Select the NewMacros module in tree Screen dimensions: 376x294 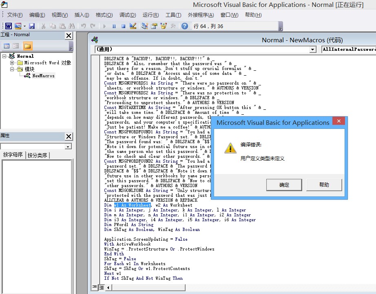(43, 76)
